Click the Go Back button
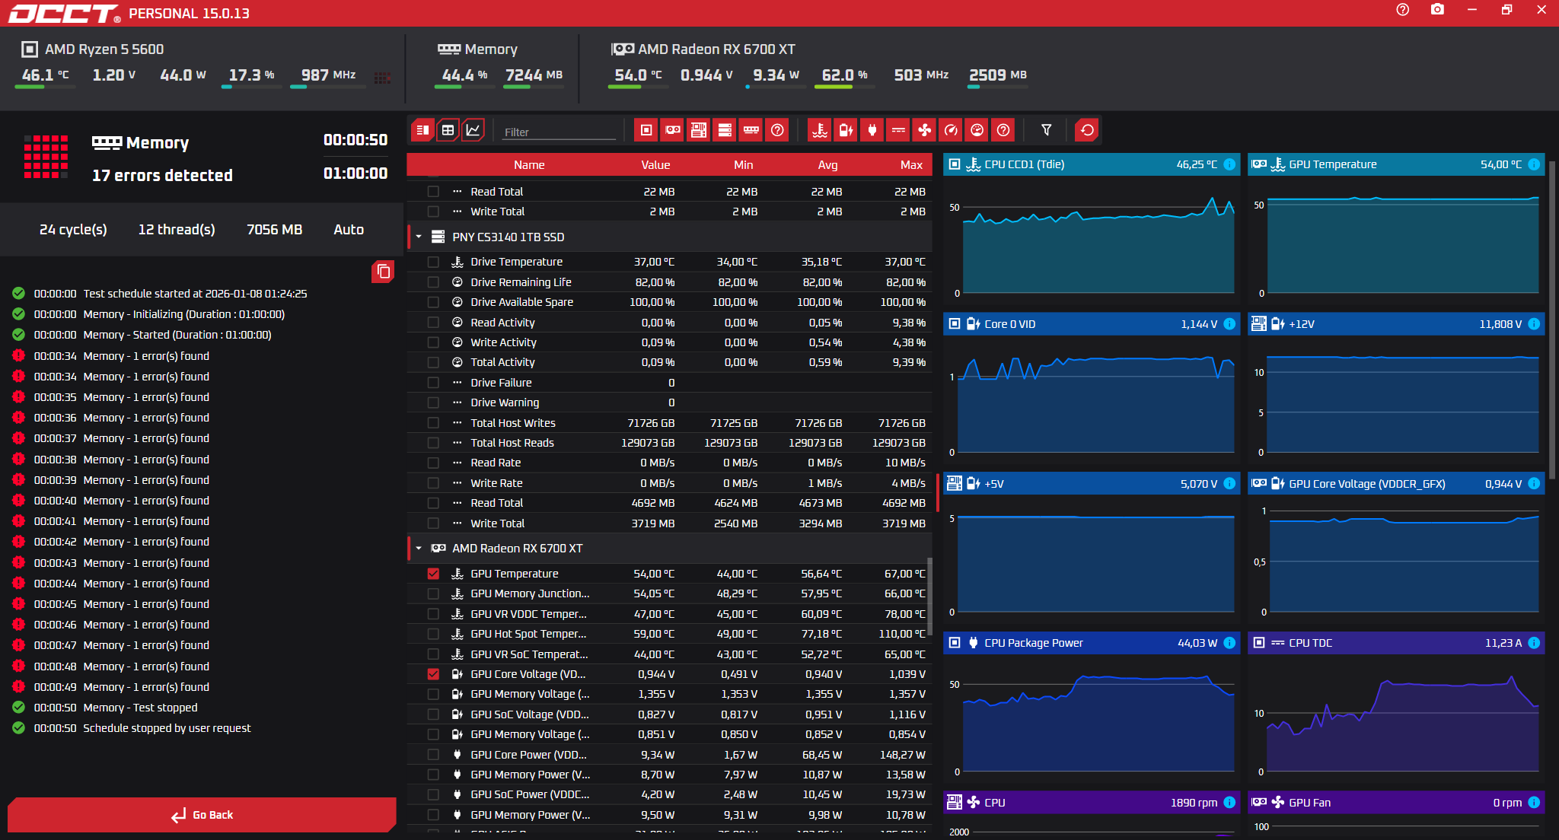The image size is (1559, 840). [x=202, y=815]
